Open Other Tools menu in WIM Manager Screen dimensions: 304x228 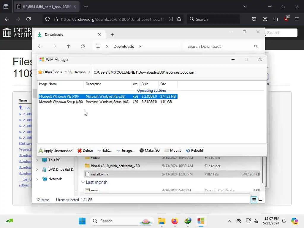pos(52,72)
